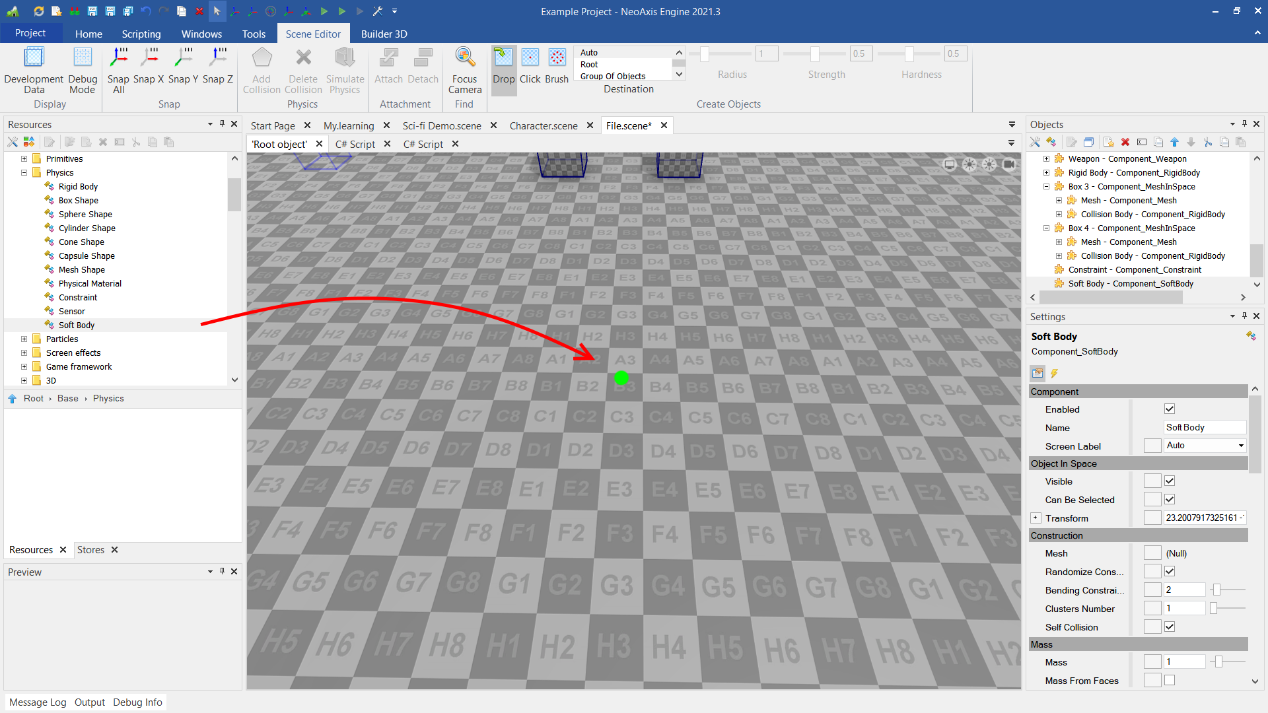1268x713 pixels.
Task: Enable the Mass From Faces checkbox
Action: click(1170, 681)
